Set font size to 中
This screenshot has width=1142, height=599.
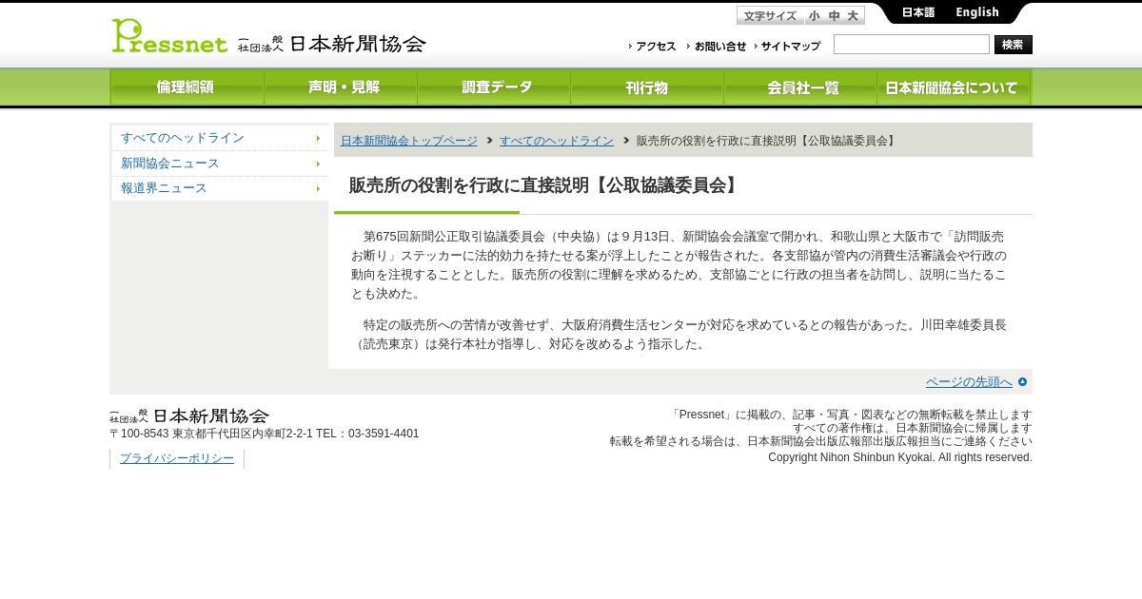[835, 16]
